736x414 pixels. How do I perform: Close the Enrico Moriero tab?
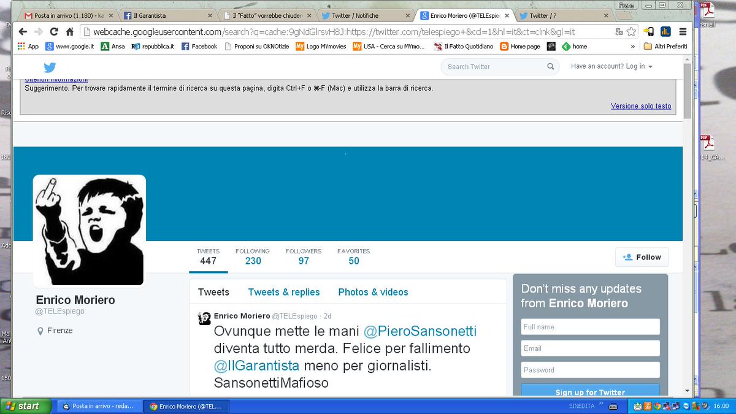coord(506,15)
